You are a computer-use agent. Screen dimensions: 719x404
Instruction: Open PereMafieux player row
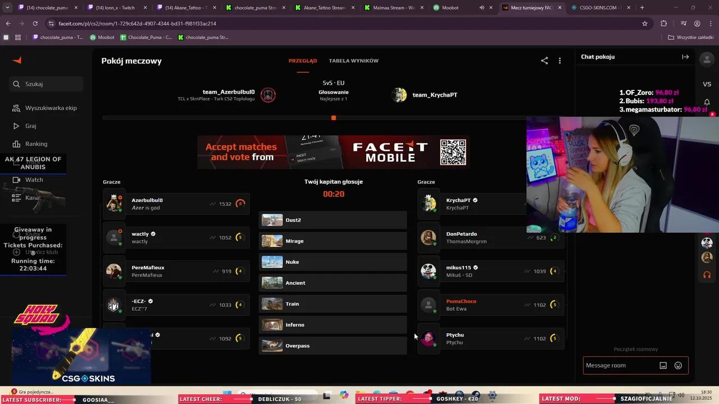click(x=176, y=271)
